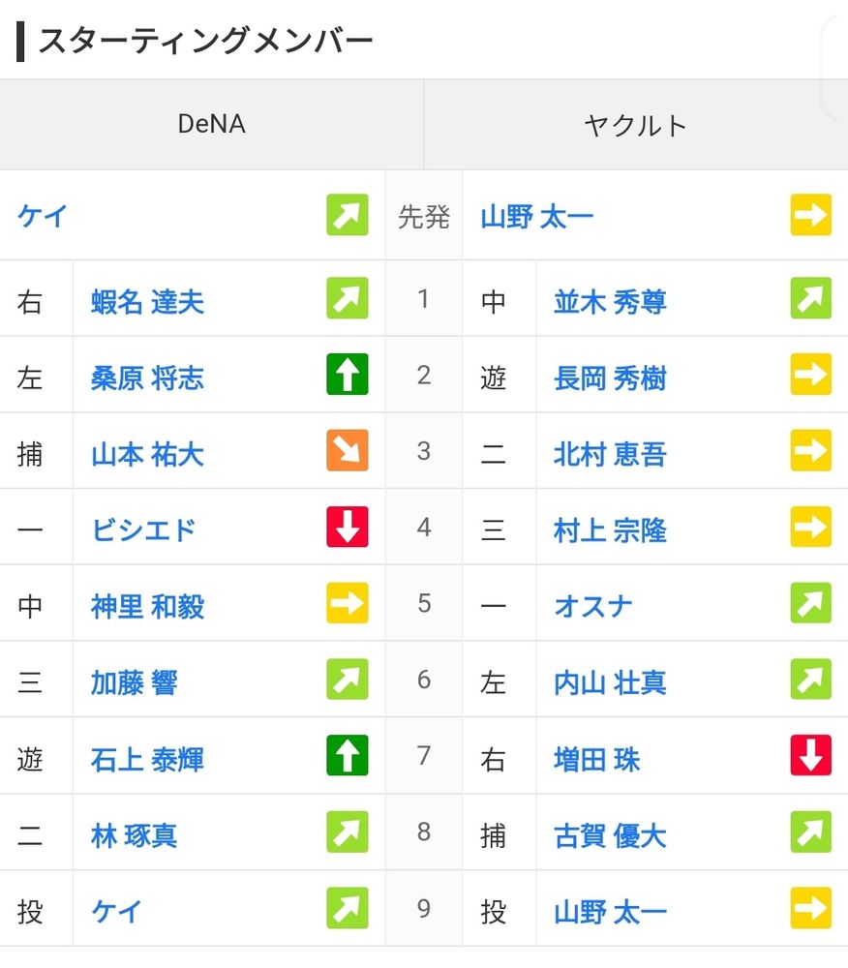This screenshot has width=848, height=968.
Task: Click yellow right arrow beside 神里 和毅
Action: pos(347,604)
